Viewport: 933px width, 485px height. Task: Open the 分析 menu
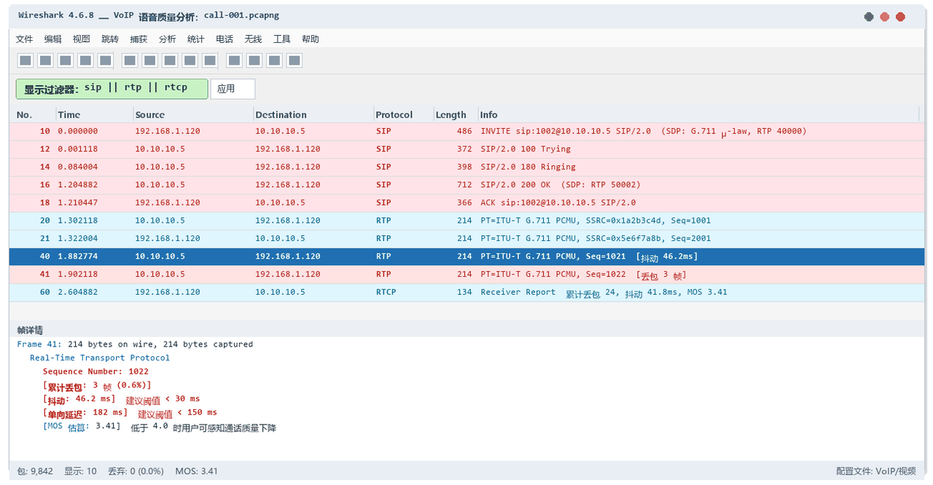(x=167, y=39)
